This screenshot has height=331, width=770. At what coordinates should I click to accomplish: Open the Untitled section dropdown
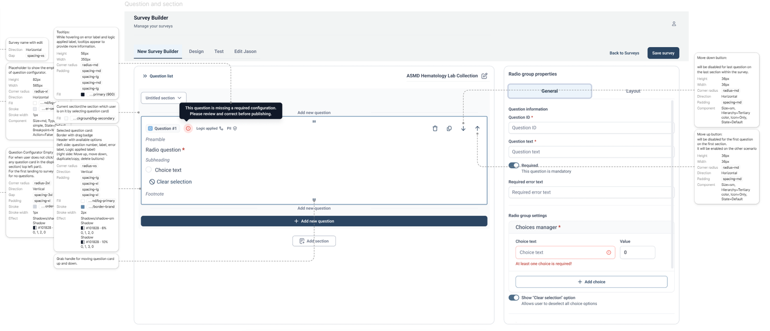[x=164, y=98]
